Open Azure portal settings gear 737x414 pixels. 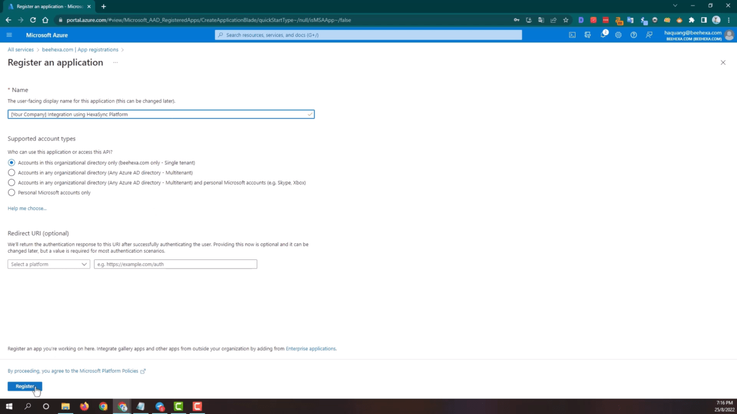(618, 35)
